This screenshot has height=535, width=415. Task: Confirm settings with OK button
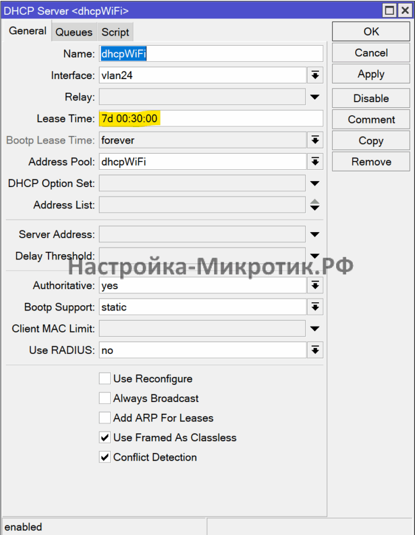[x=371, y=31]
